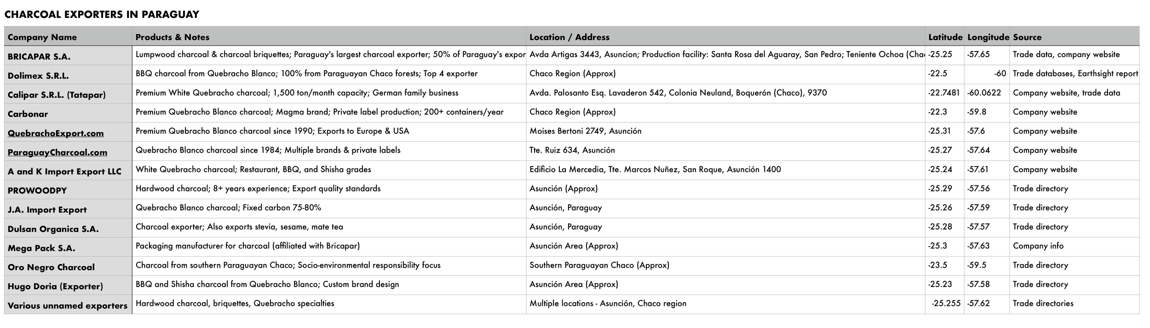Click the Tte. Ruiz 634 address
Screen dimensions: 1150x328
click(725, 150)
